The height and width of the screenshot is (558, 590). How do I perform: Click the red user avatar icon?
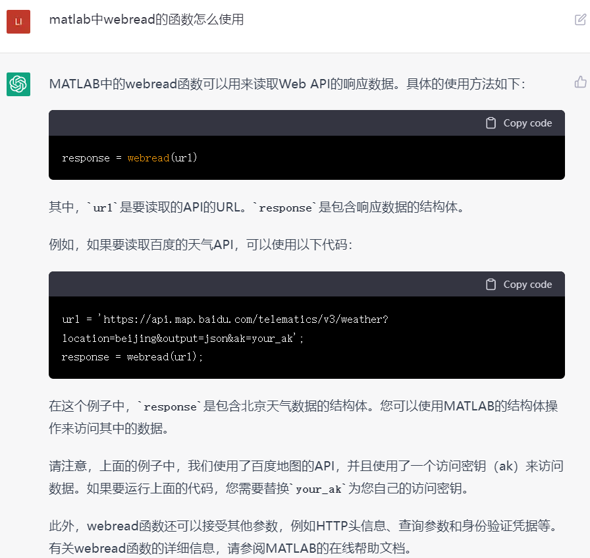(x=18, y=22)
